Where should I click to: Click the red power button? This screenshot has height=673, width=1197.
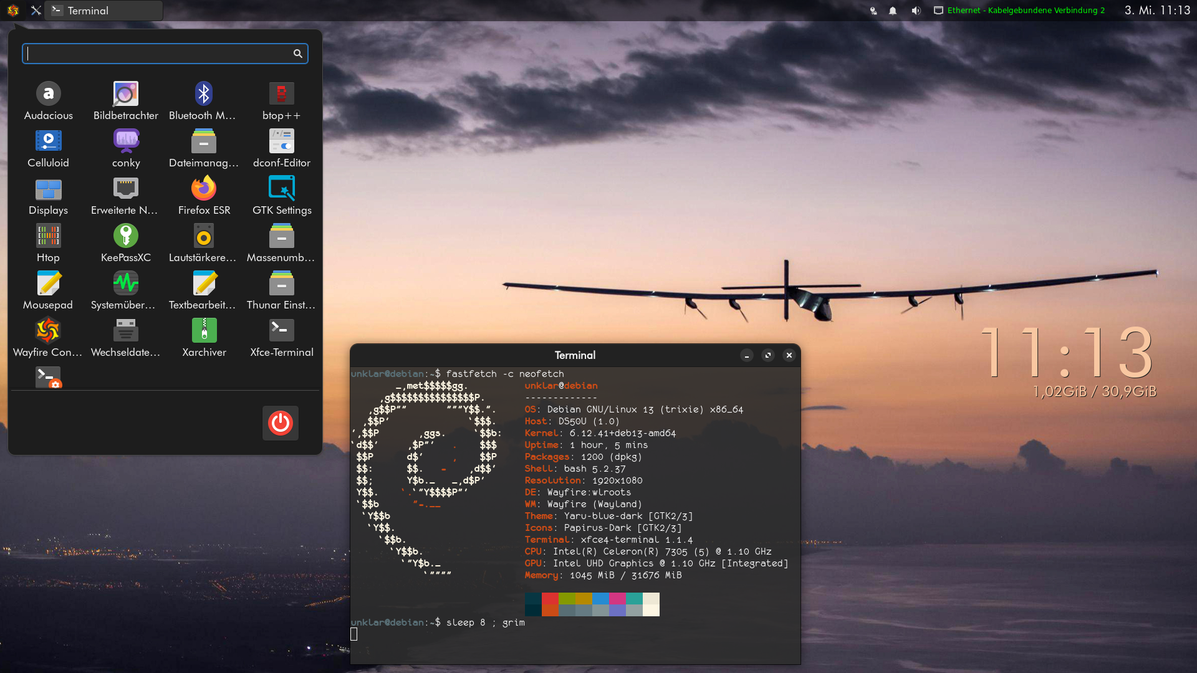(x=281, y=423)
